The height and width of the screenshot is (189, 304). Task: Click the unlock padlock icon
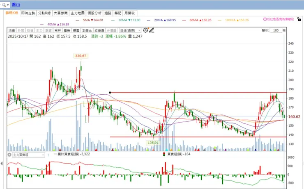299,19
